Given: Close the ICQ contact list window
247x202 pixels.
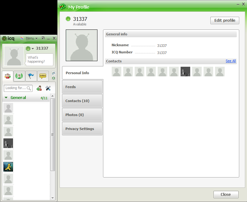Looking at the screenshot, I should (54, 38).
